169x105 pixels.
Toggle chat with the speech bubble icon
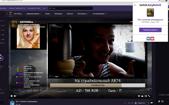(152, 103)
